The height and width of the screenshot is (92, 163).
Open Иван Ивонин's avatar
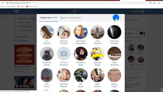97,75
